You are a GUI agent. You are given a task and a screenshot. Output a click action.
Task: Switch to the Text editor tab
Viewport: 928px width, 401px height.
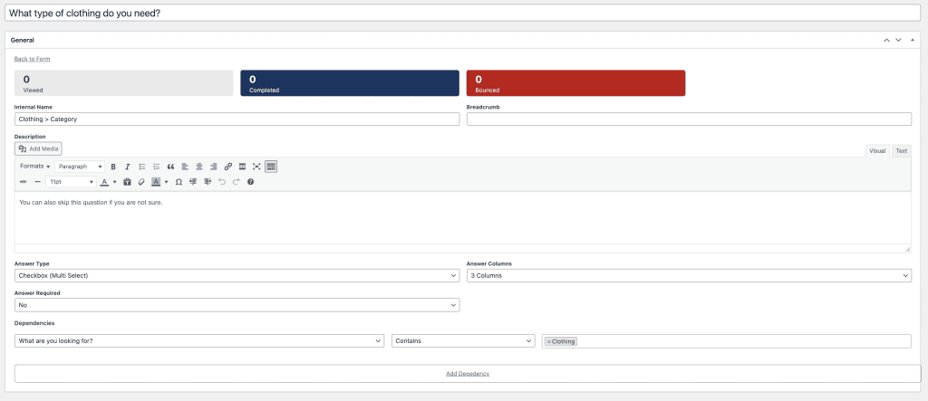point(902,151)
